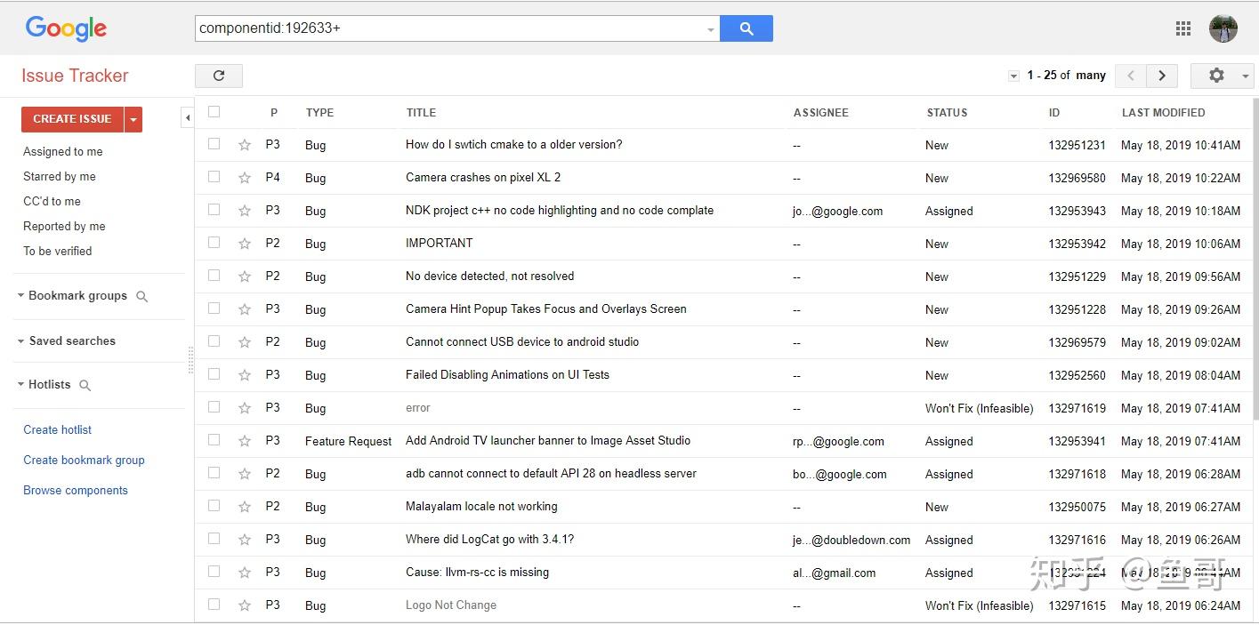
Task: Search hotlists magnifier icon
Action: [85, 385]
